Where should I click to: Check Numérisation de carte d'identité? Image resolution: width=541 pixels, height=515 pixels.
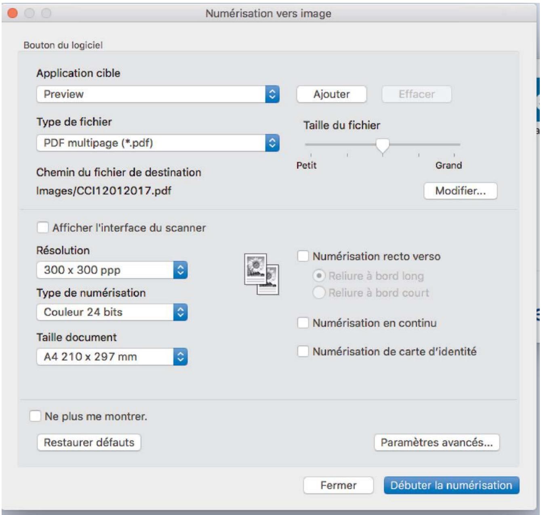click(x=303, y=351)
